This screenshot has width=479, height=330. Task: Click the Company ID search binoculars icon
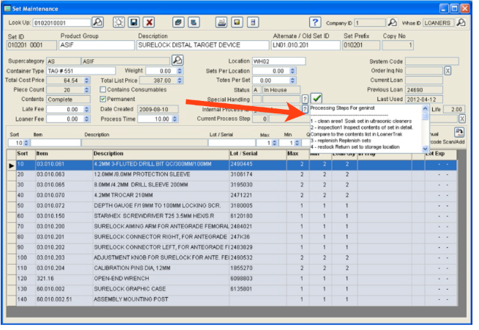click(392, 22)
